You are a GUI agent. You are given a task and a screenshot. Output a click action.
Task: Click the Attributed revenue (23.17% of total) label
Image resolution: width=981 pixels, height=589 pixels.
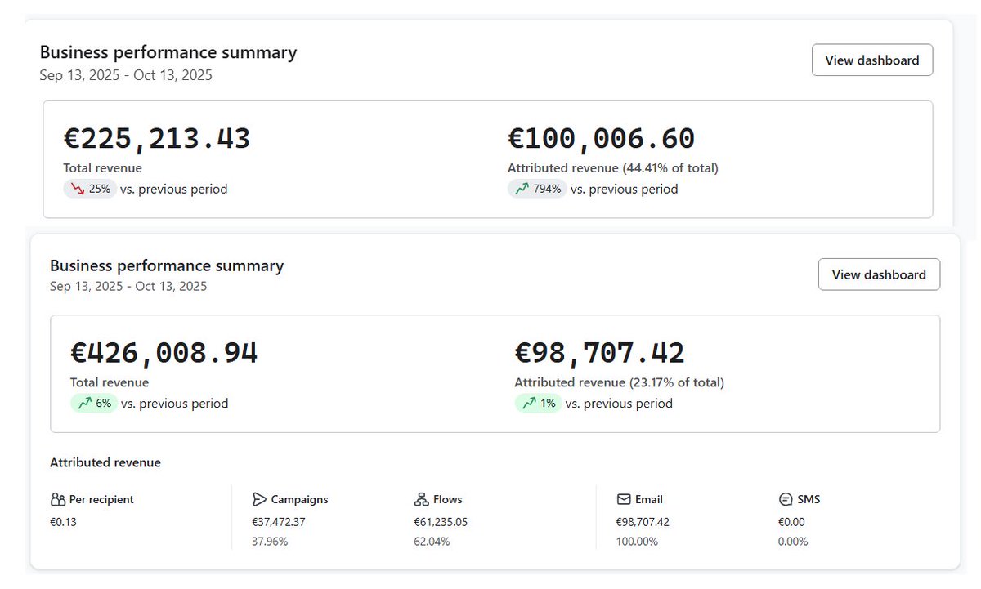tap(619, 382)
